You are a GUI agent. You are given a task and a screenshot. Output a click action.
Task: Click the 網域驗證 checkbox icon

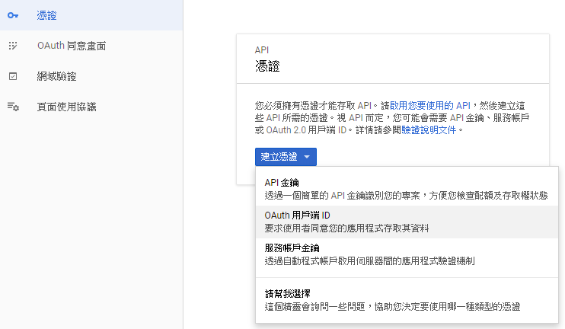[x=13, y=76]
